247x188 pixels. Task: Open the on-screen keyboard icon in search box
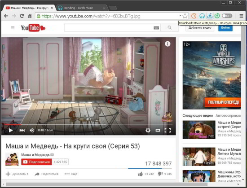pyautogui.click(x=156, y=28)
